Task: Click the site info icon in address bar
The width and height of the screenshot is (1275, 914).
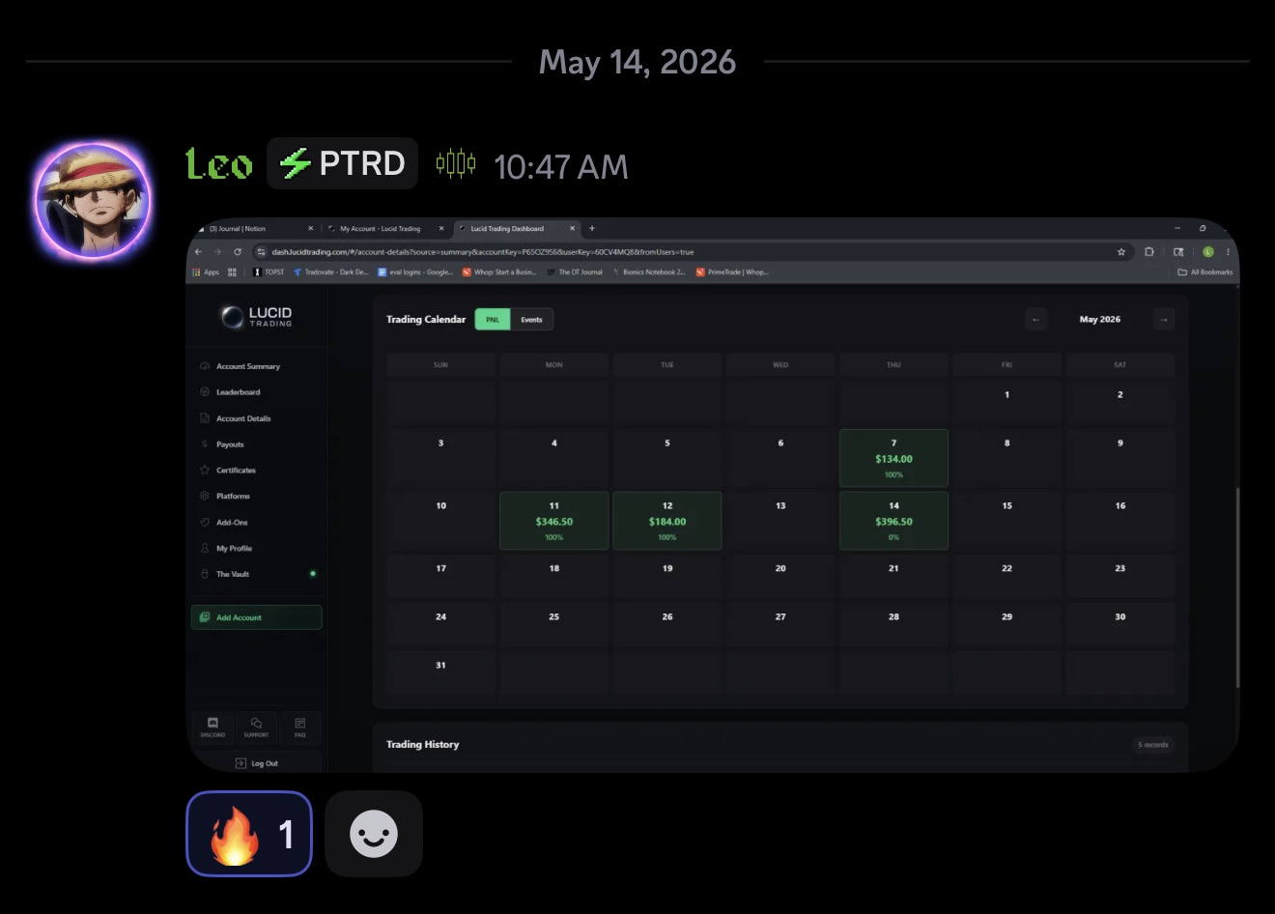Action: coord(261,252)
